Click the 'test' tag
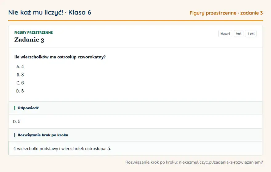The width and height of the screenshot is (271, 172). [238, 33]
